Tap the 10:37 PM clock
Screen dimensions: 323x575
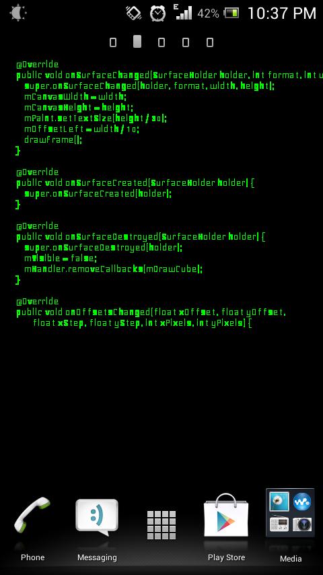point(281,13)
